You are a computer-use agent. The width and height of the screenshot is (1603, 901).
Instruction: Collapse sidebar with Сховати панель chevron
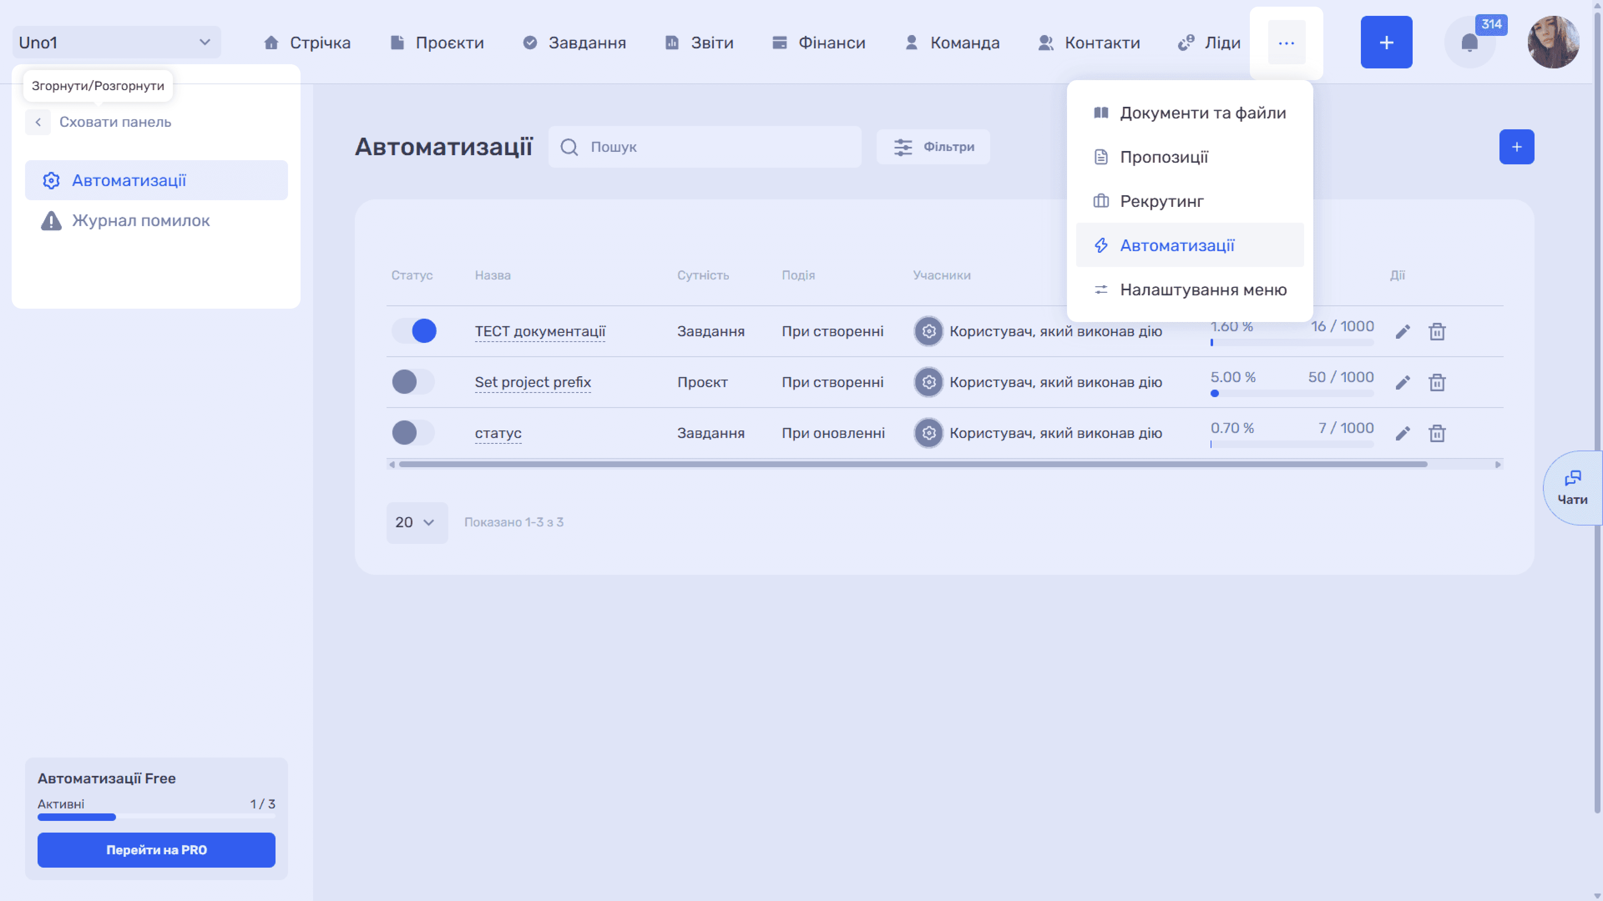[x=38, y=122]
